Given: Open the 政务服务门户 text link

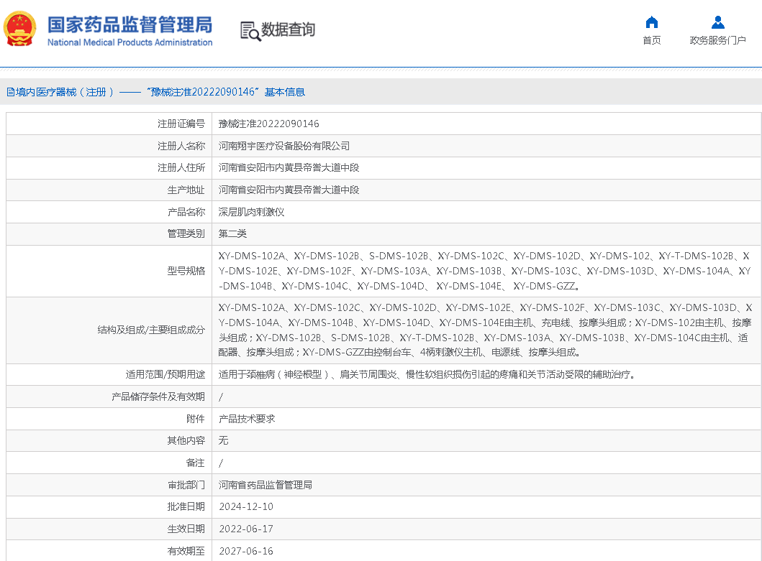Looking at the screenshot, I should click(x=717, y=40).
